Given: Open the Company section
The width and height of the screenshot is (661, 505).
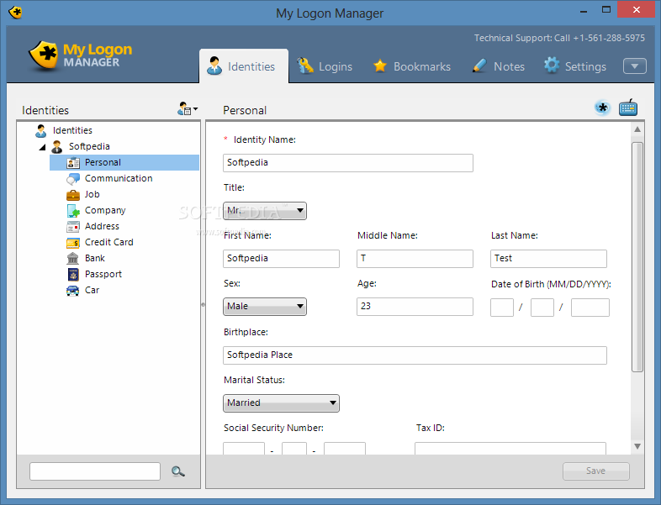Looking at the screenshot, I should click(x=105, y=211).
